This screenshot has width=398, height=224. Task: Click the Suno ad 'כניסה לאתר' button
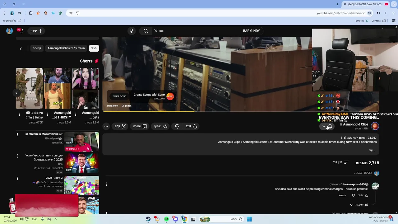pyautogui.click(x=119, y=96)
